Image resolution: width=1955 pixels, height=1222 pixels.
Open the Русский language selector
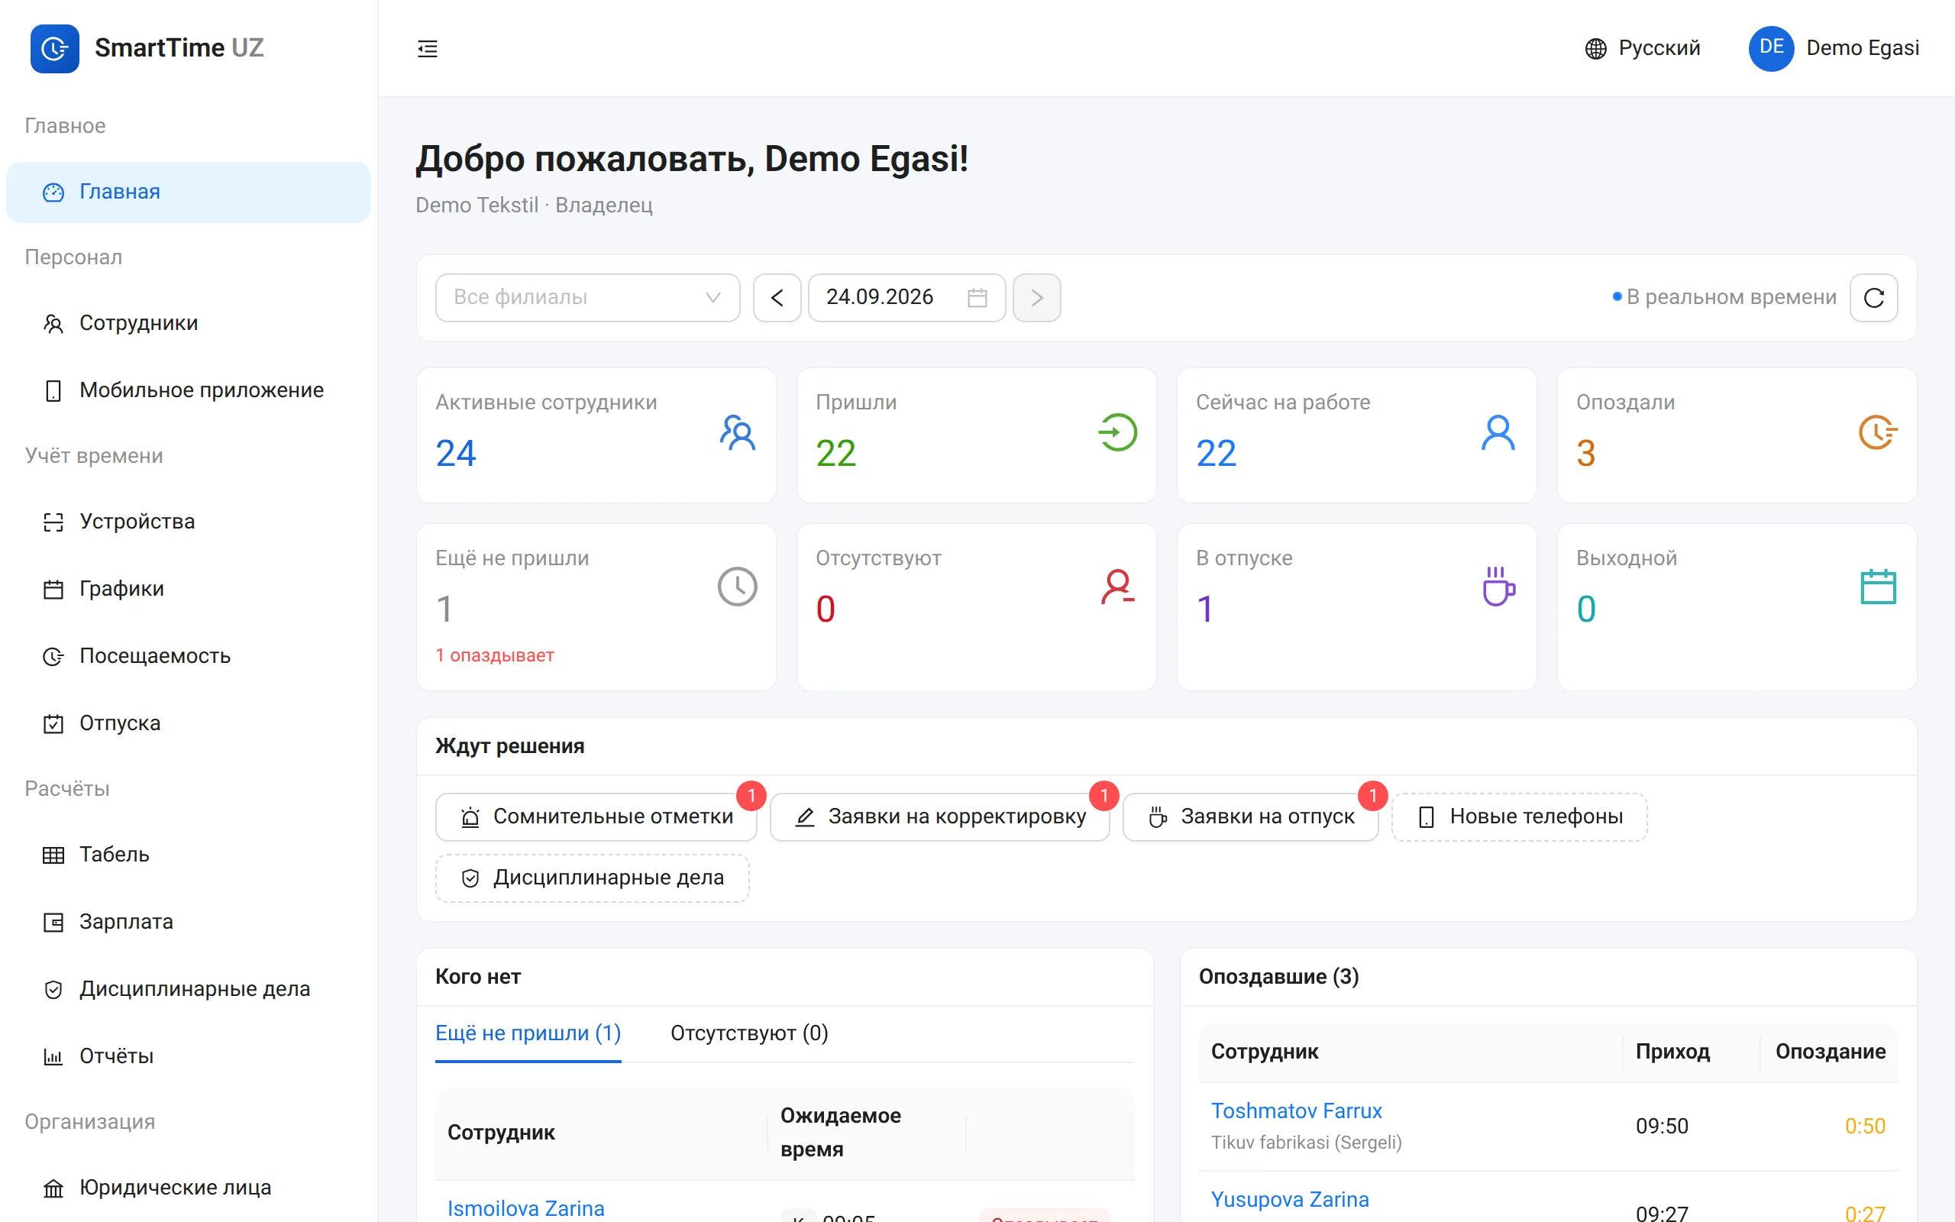tap(1643, 48)
